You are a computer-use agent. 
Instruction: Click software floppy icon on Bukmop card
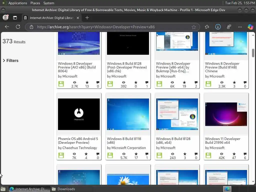point(159,84)
